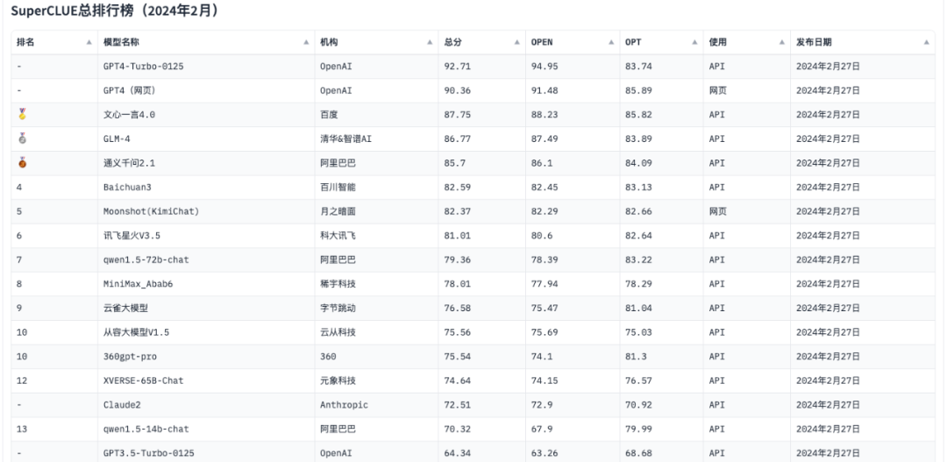Screen dimensions: 947x462
Task: Click the 排名 header label
Action: click(x=25, y=42)
